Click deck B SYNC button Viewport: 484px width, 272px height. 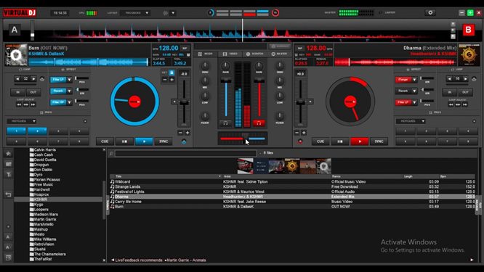click(379, 141)
